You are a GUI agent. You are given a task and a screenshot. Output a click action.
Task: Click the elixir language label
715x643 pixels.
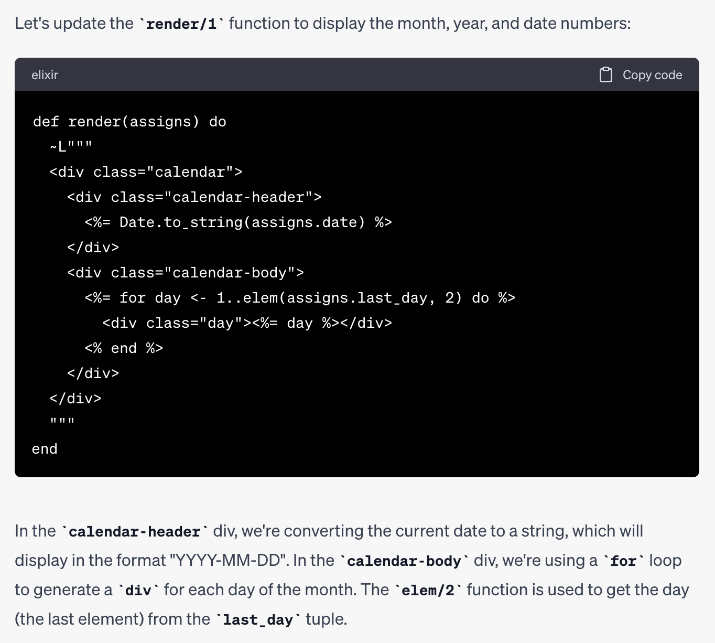click(45, 75)
